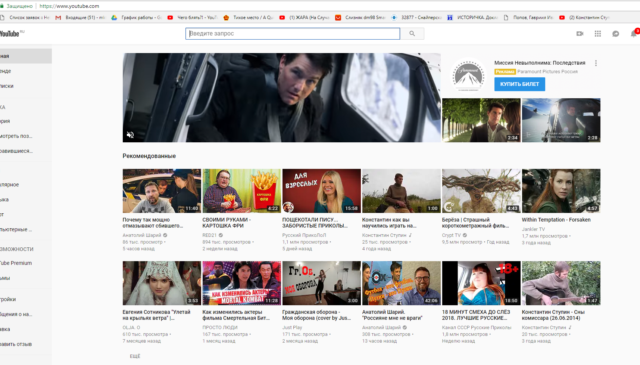Viewport: 640px width, 365px height.
Task: Open the messages chat bubble icon
Action: [616, 34]
